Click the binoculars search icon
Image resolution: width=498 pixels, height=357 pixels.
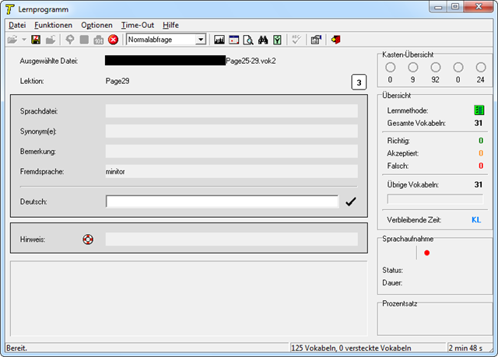tap(263, 40)
